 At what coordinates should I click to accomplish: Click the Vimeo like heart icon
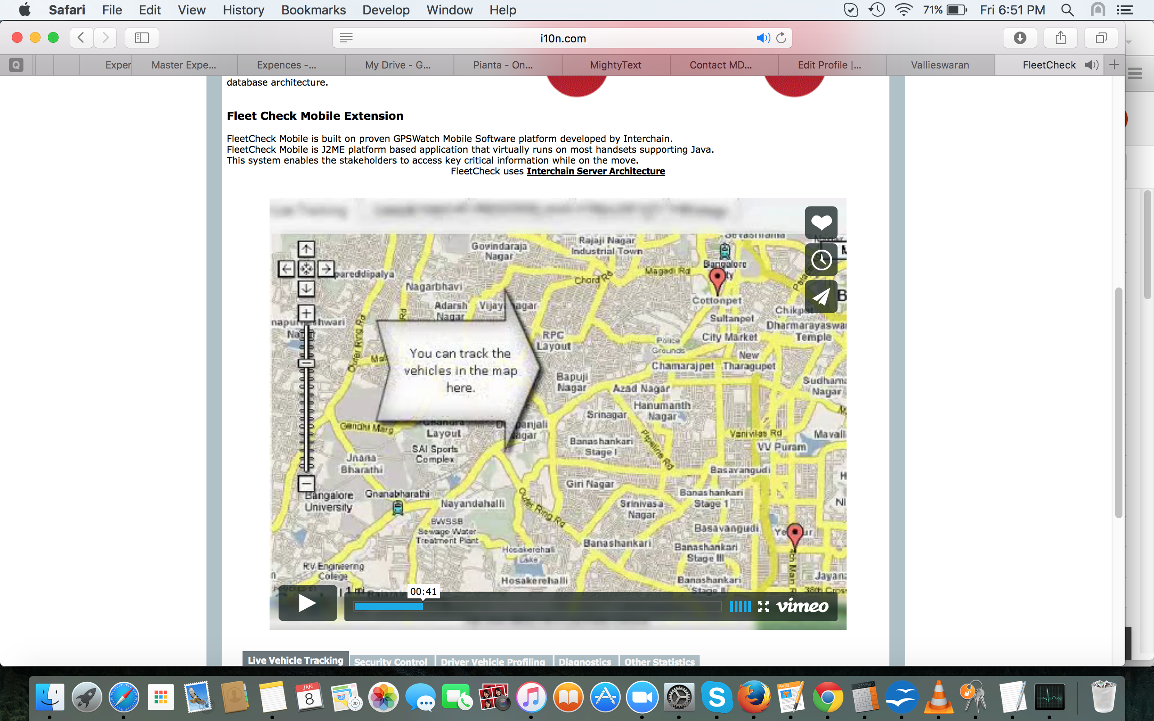[x=821, y=222]
